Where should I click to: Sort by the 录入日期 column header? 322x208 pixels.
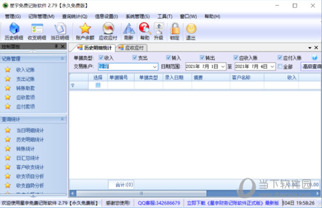(177, 77)
